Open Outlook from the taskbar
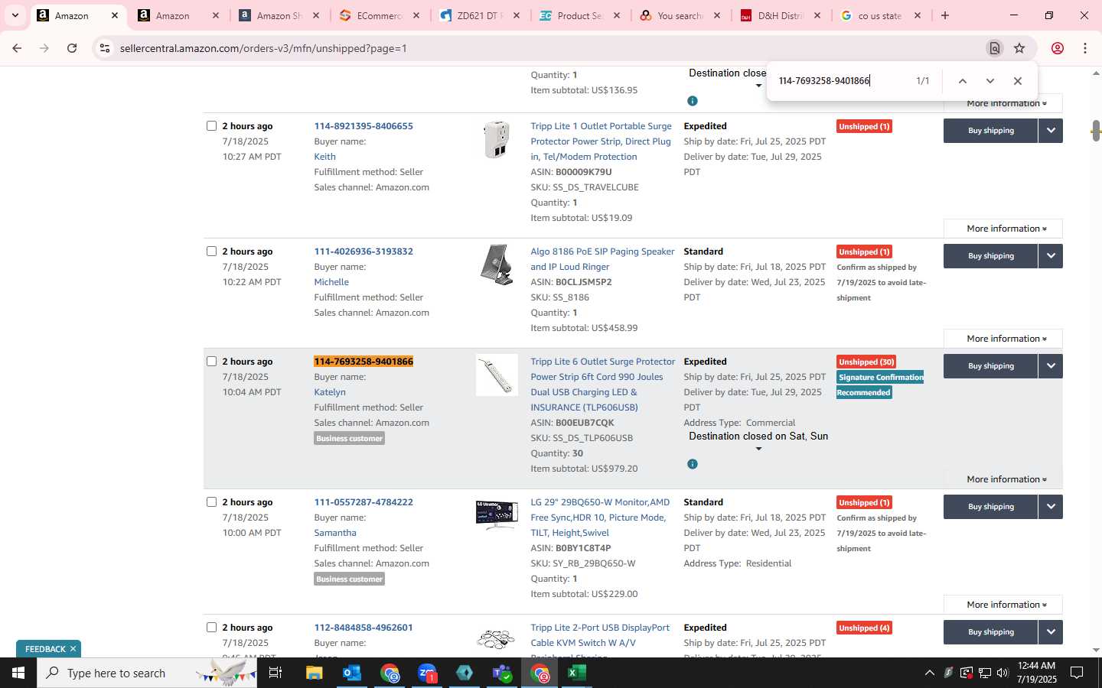Viewport: 1102px width, 688px height. (x=352, y=673)
